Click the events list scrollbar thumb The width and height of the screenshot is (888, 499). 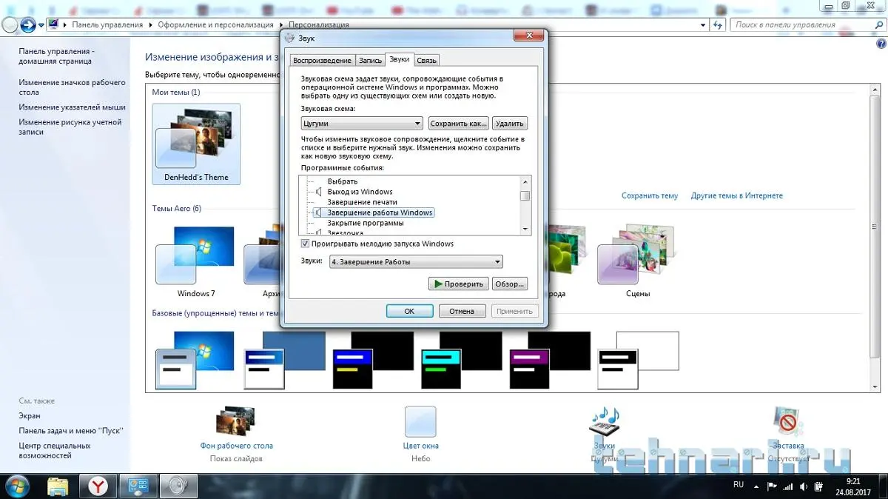pos(525,196)
